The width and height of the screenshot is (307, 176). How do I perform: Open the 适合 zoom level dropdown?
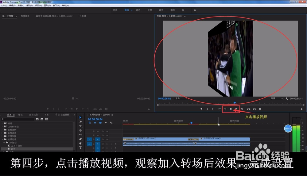click(181, 98)
